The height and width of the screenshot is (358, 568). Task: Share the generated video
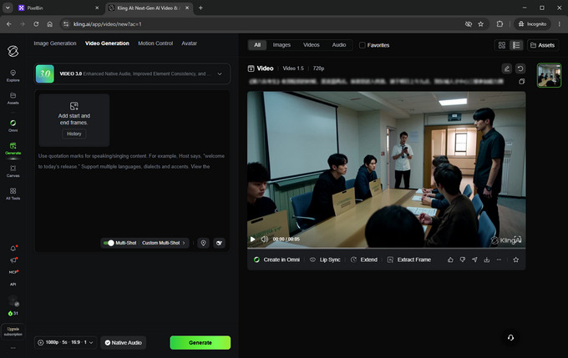coord(474,260)
